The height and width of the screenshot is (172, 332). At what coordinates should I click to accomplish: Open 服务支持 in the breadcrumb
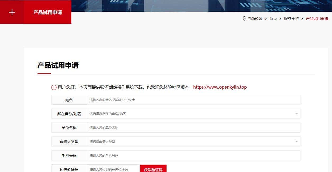click(291, 19)
